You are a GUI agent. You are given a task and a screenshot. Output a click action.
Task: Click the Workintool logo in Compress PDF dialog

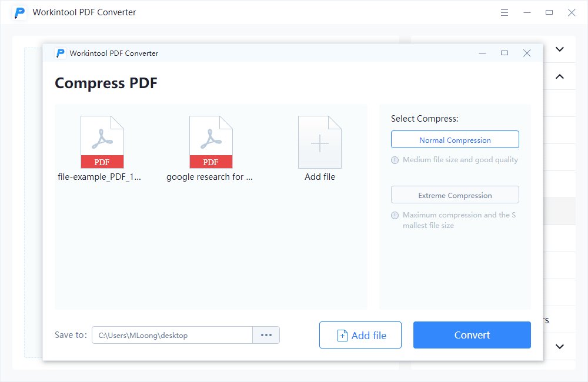(x=60, y=53)
